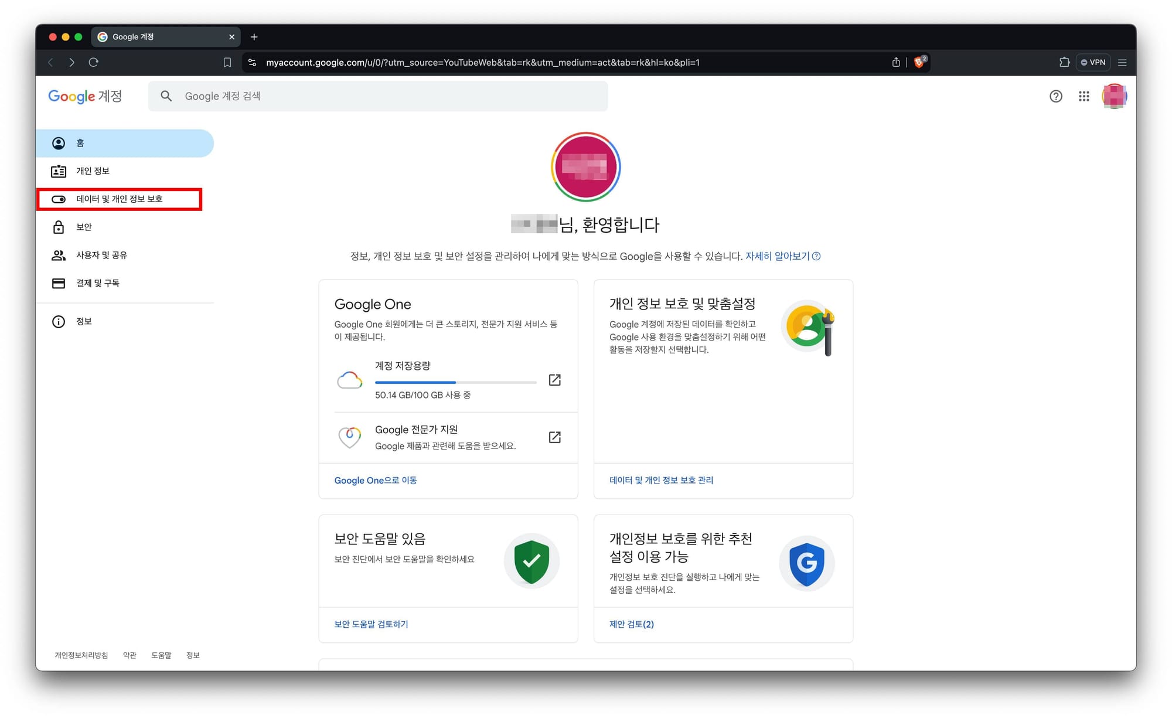Open 사용자 및 공유 in sidebar
The width and height of the screenshot is (1172, 718).
pos(125,255)
